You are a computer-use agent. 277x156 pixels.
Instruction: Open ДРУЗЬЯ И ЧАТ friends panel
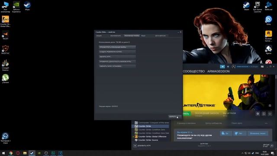(x=268, y=146)
